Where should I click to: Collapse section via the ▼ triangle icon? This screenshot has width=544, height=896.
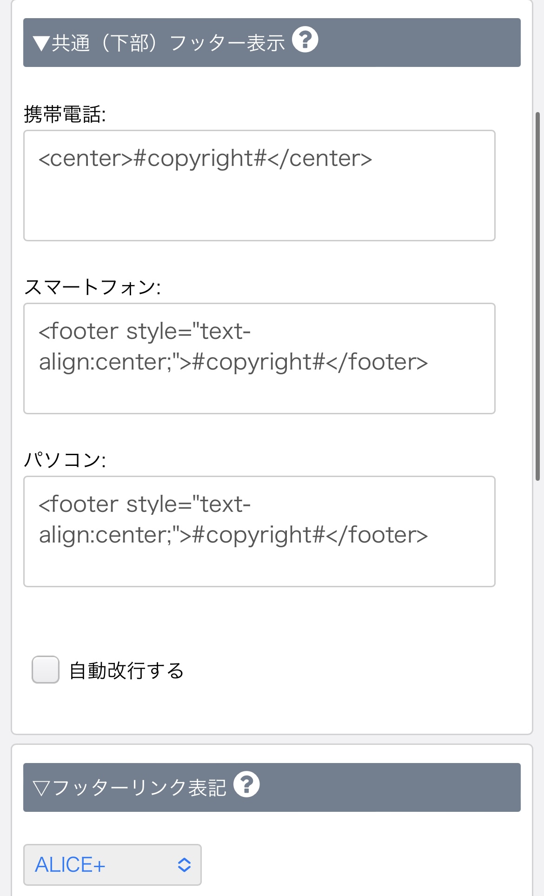[x=41, y=43]
